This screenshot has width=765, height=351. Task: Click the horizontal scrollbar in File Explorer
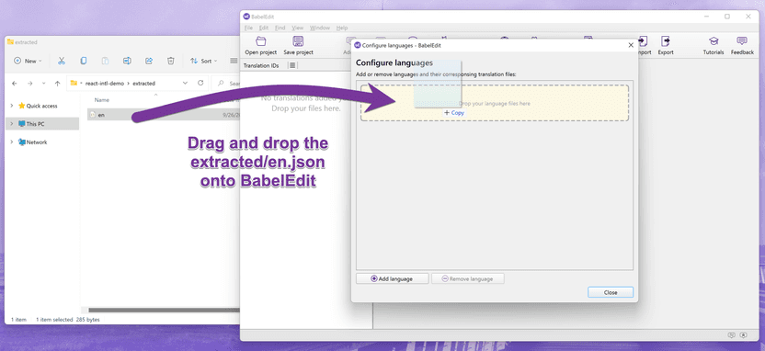pos(164,310)
